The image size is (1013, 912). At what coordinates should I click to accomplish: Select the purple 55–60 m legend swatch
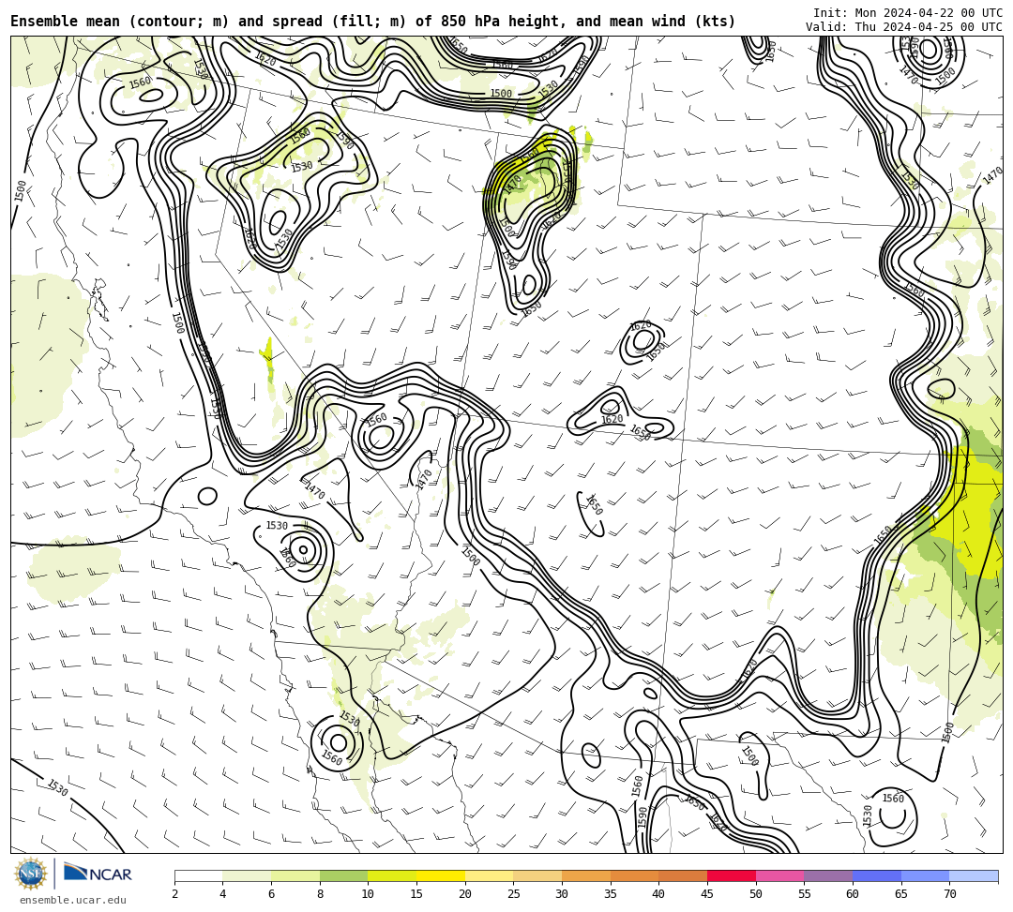[828, 875]
